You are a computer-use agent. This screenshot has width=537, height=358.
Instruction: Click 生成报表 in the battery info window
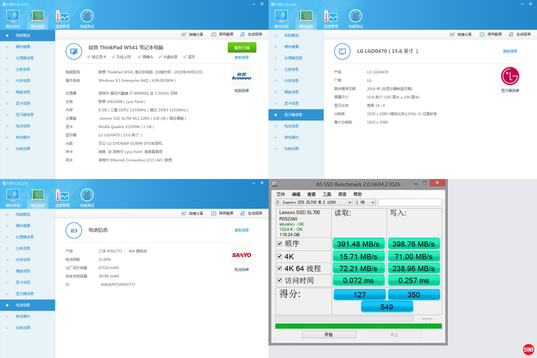coord(251,213)
